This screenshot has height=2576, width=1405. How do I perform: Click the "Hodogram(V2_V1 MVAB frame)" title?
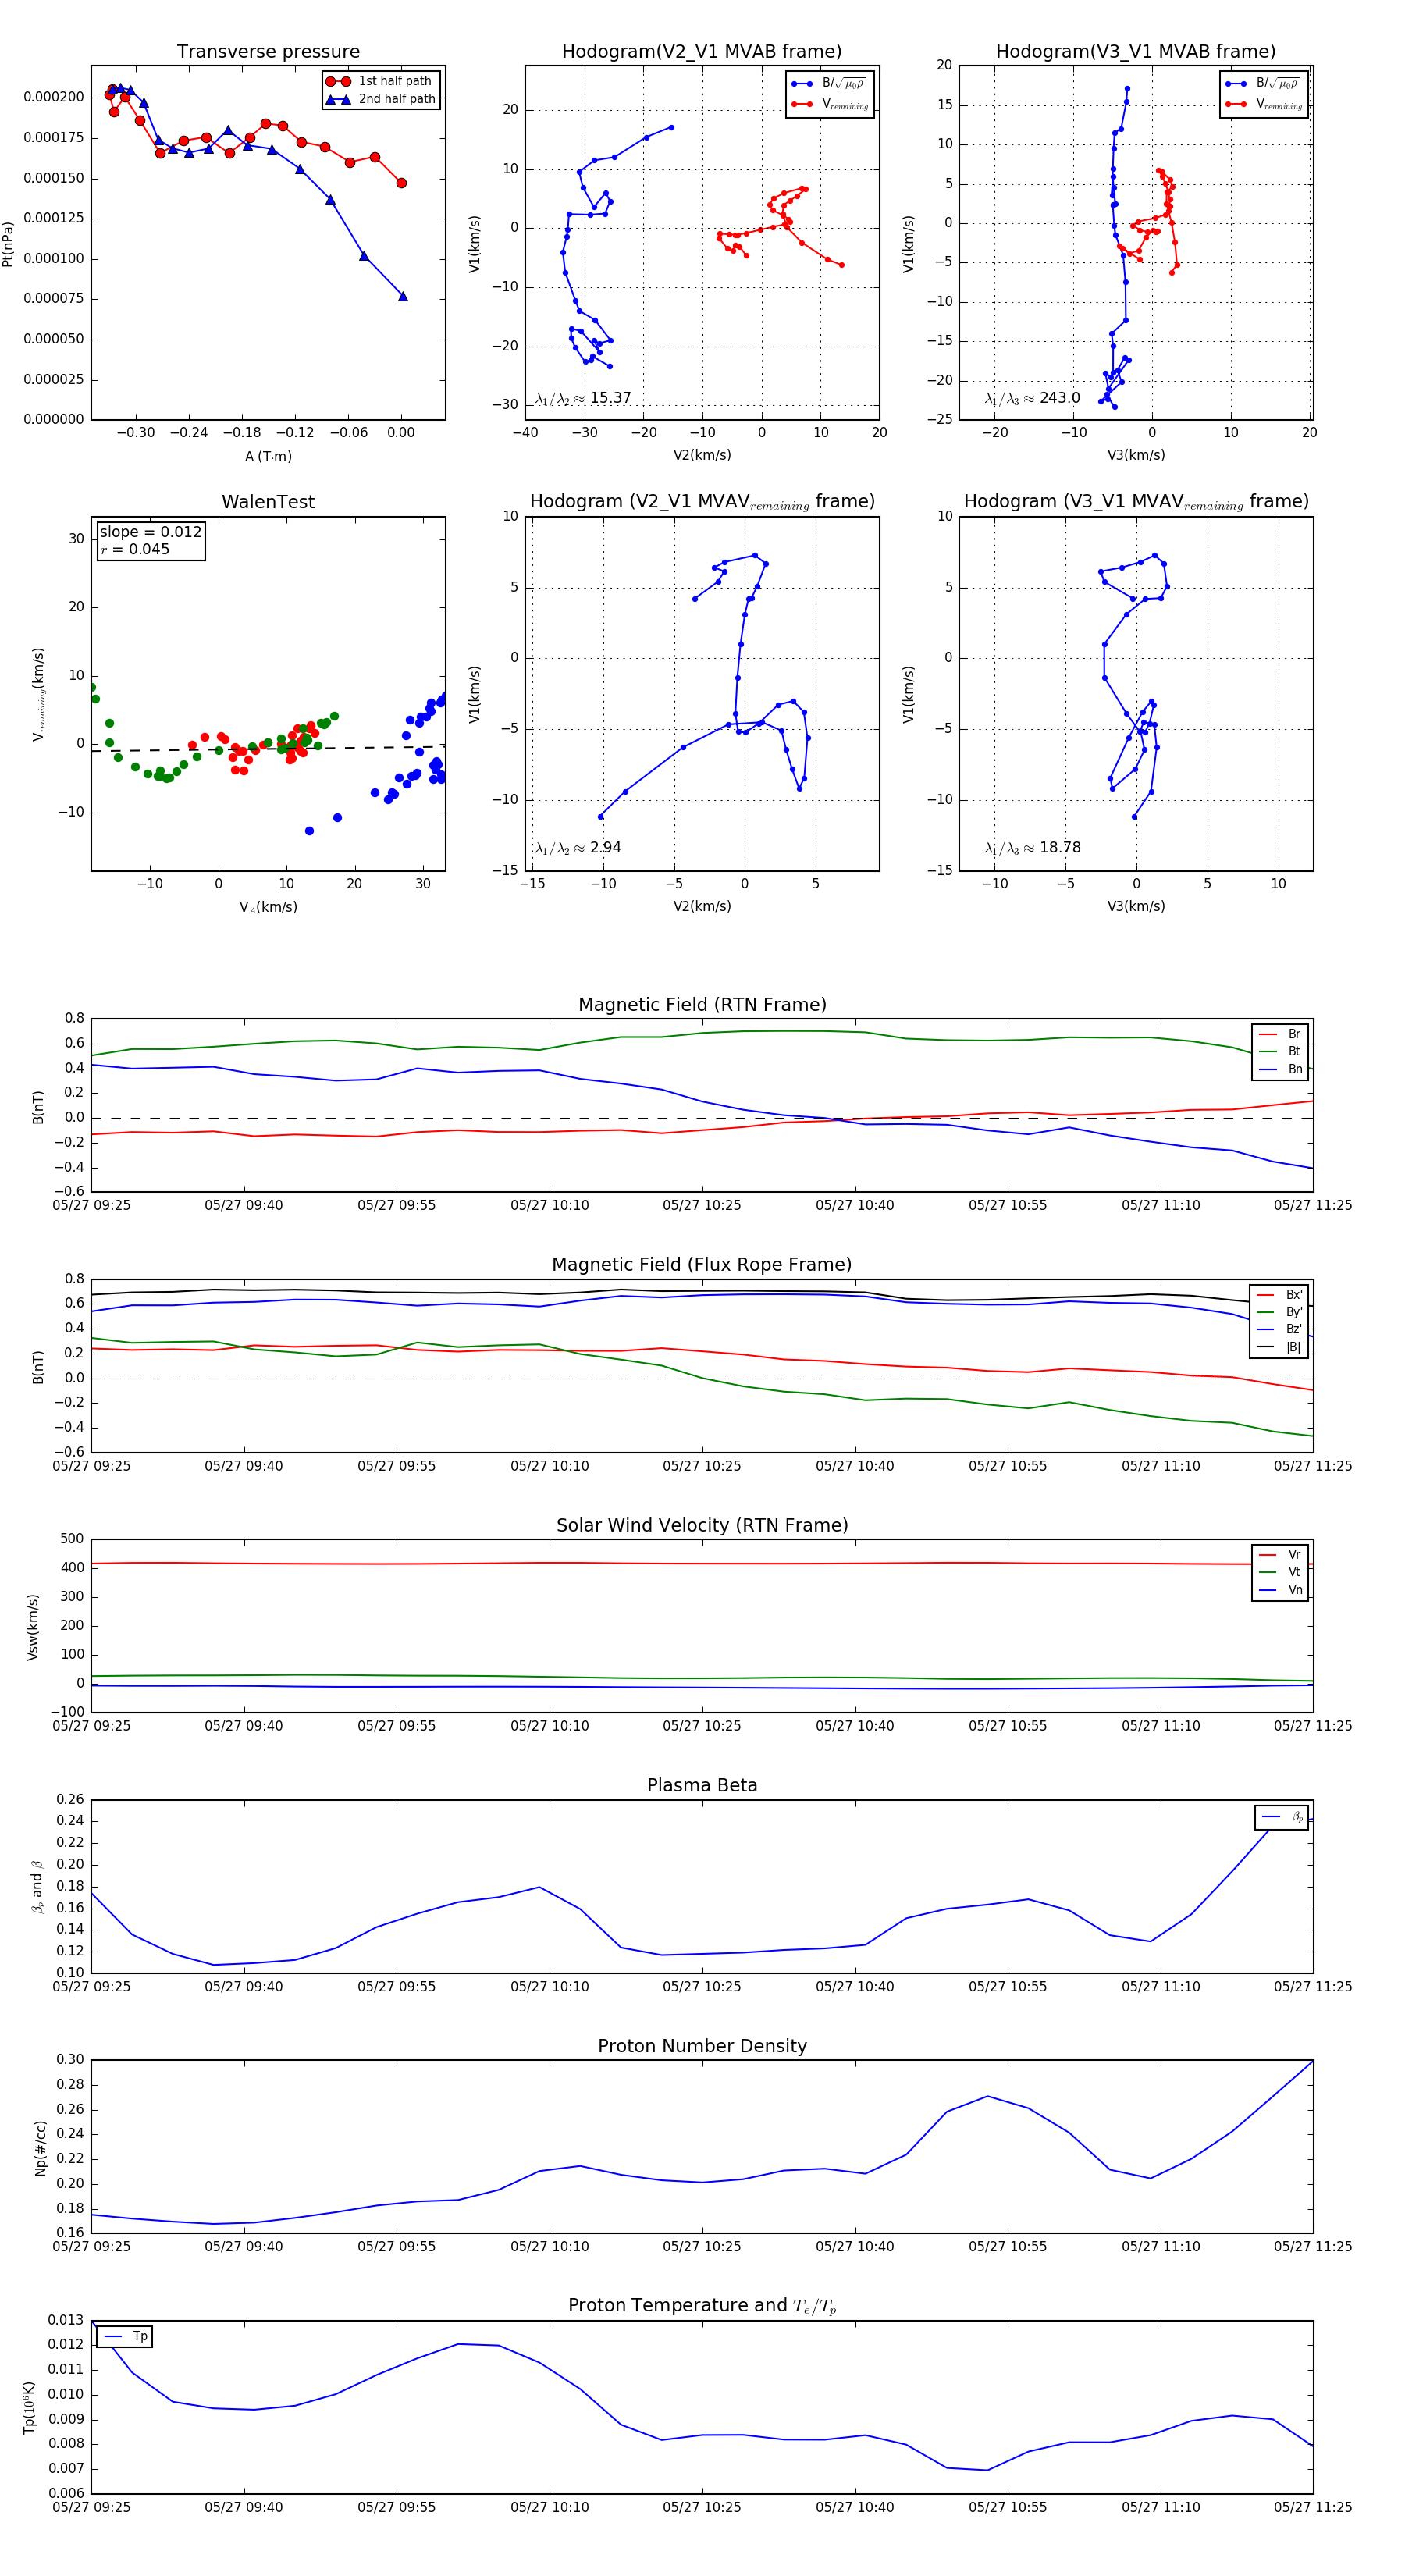point(702,51)
